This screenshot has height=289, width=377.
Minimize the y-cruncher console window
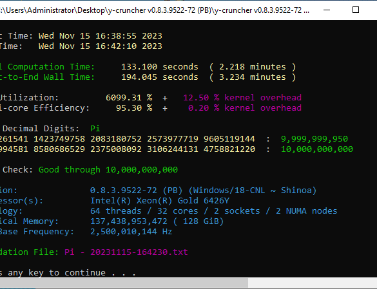click(x=327, y=10)
